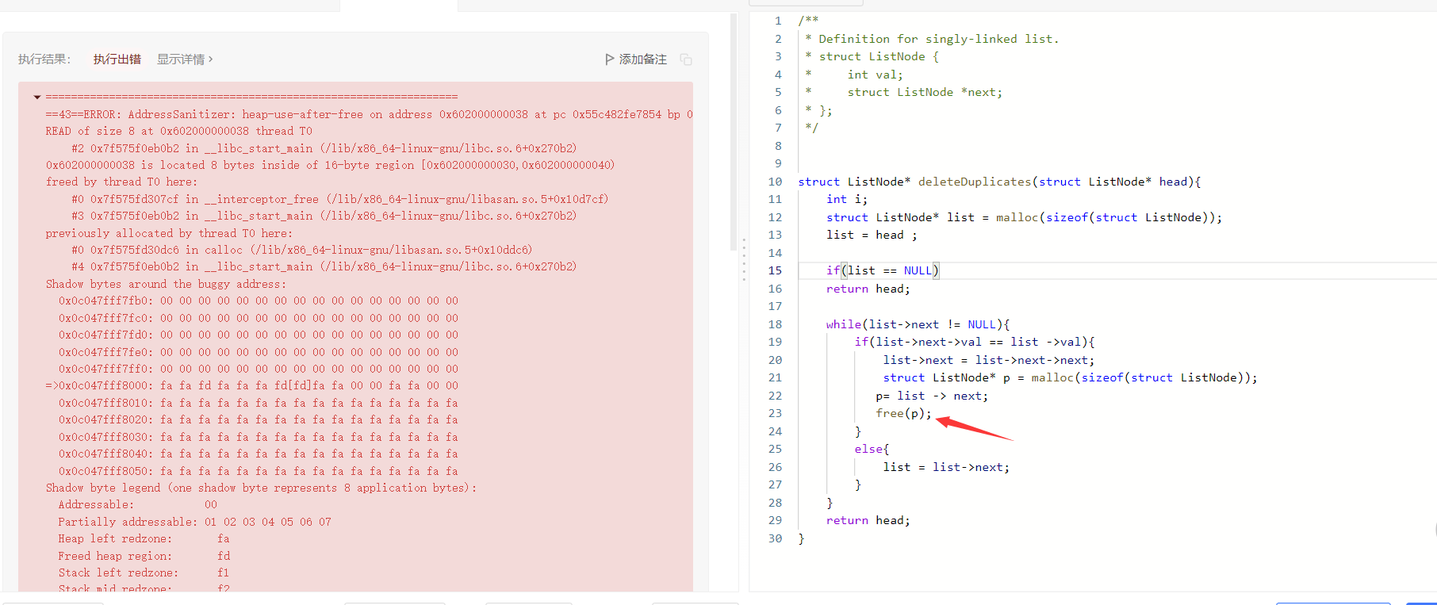Screen dimensions: 1437x605
Task: Click 'if(list->next->val == list ->val){' line
Action: pos(975,342)
